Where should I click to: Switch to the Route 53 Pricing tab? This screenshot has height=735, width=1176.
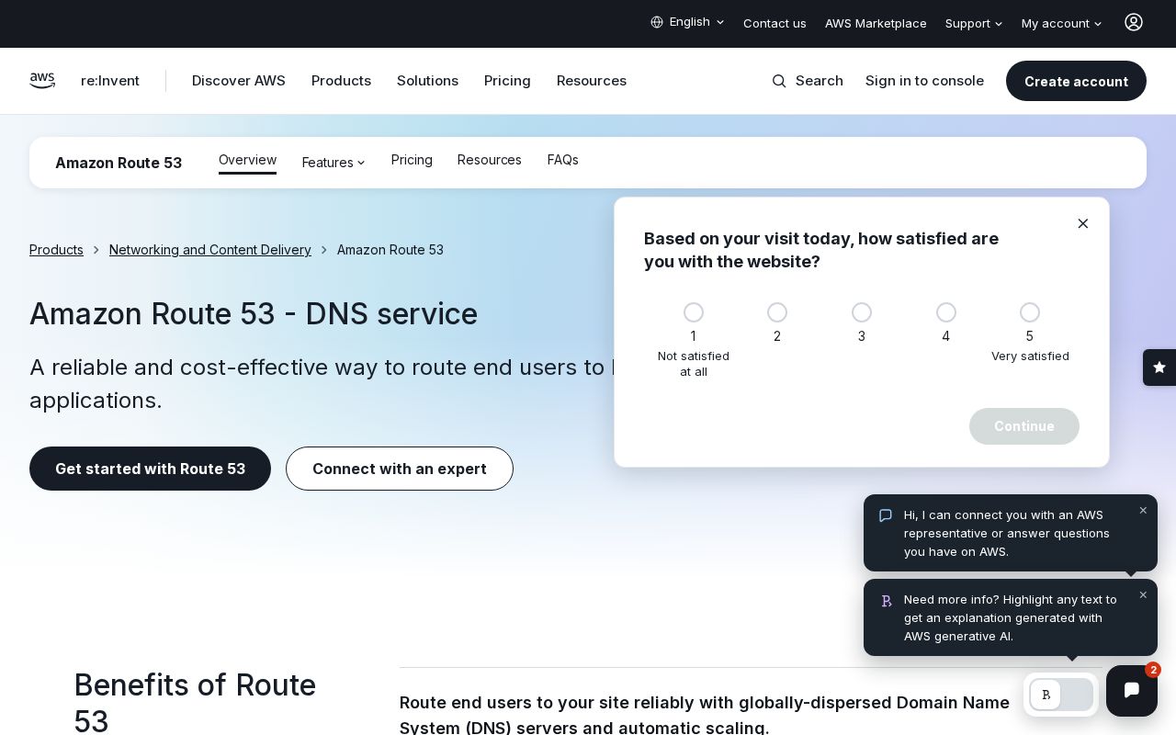tap(412, 160)
